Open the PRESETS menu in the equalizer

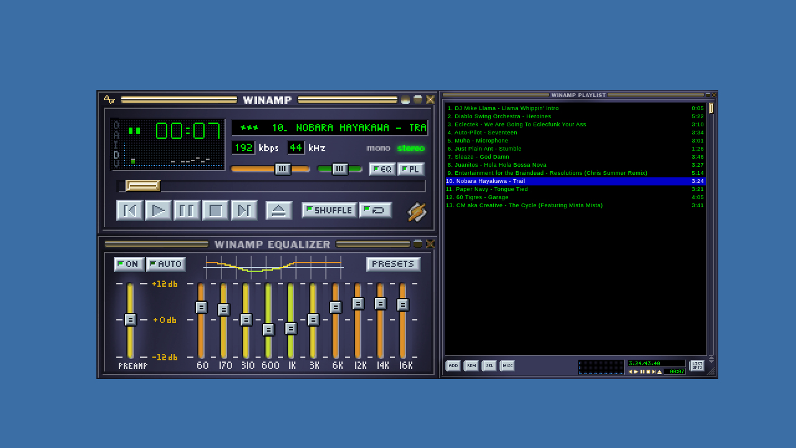[392, 264]
